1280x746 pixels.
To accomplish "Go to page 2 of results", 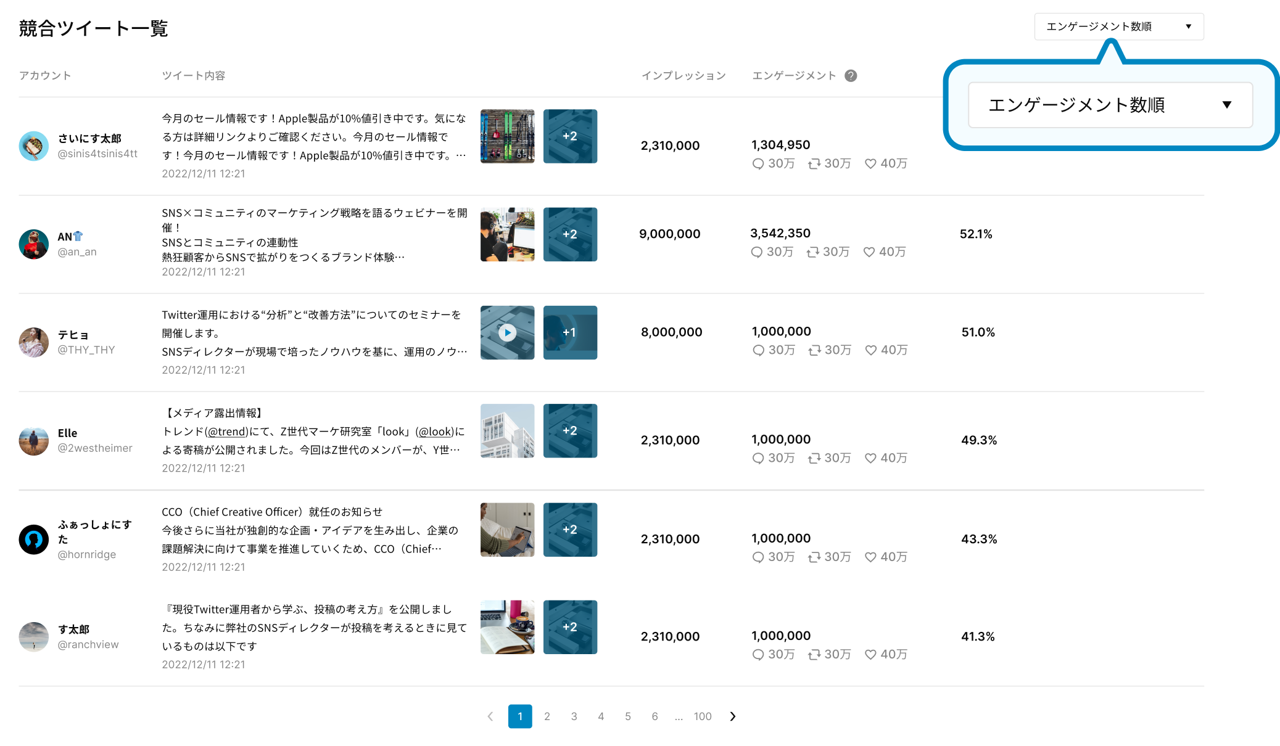I will point(547,716).
